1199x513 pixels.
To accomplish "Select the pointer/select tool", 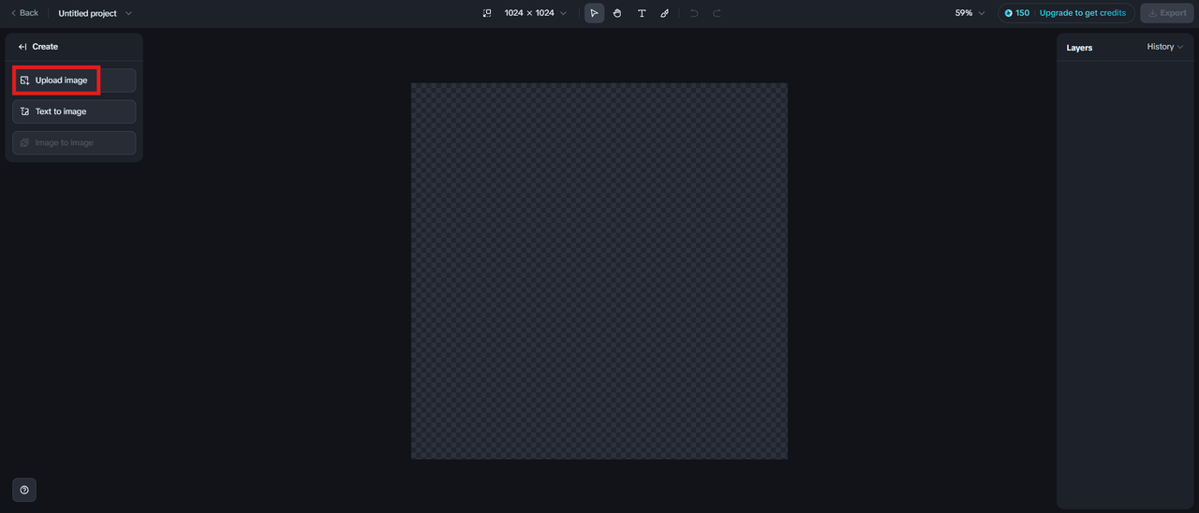I will point(594,13).
